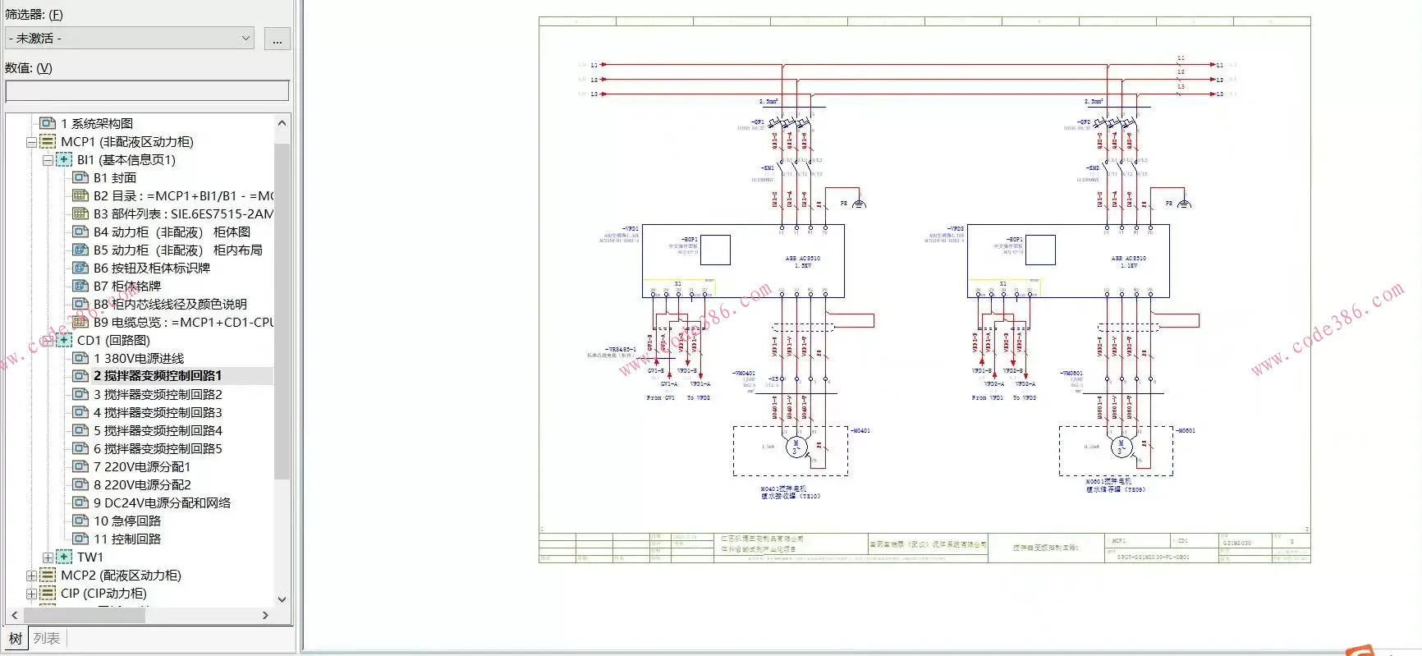Switch to the 列表 tab
This screenshot has height=656, width=1422.
[x=47, y=638]
